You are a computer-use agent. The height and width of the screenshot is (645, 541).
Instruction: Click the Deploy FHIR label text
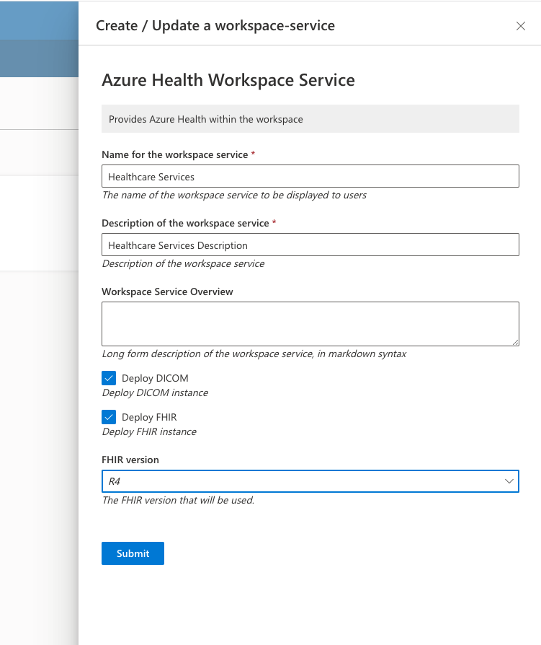pyautogui.click(x=149, y=417)
